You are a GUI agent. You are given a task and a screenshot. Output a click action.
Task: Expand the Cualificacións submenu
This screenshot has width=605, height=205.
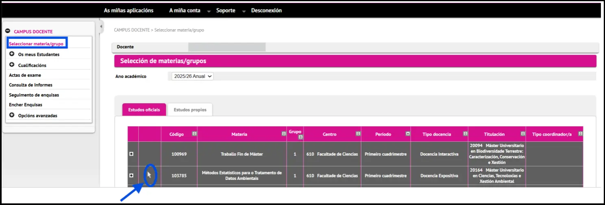(x=12, y=65)
